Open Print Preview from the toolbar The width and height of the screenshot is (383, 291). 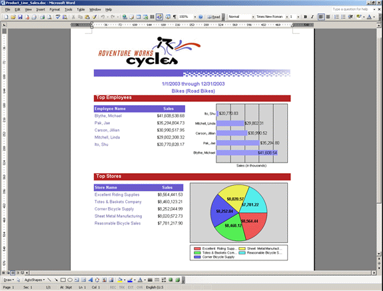click(x=49, y=17)
